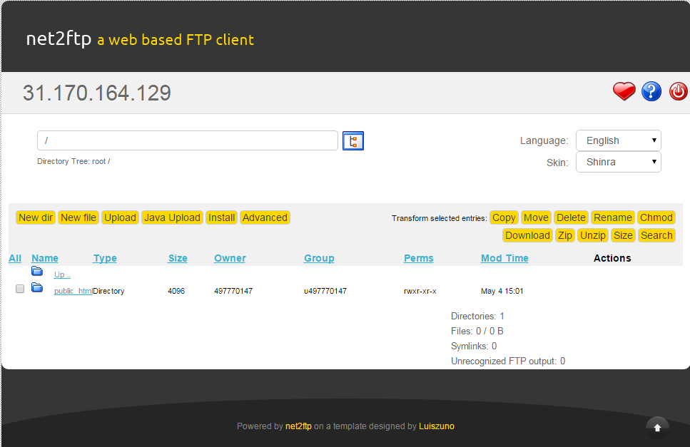This screenshot has height=447, width=690.
Task: Click the Files: 0 / 0 B text
Action: [x=477, y=332]
